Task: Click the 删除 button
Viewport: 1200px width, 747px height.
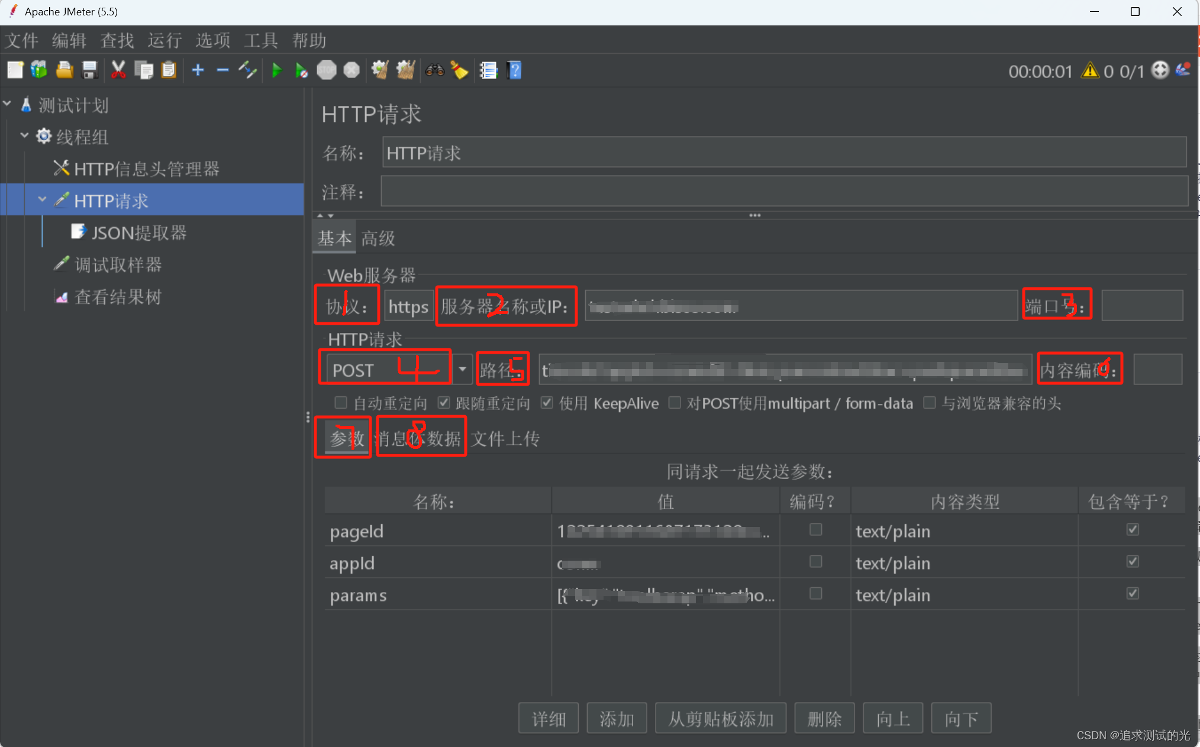Action: 824,719
